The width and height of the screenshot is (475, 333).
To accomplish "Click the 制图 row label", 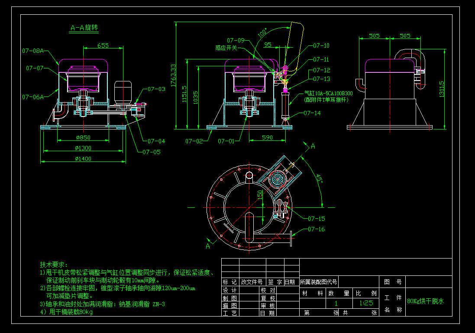I will click(230, 298).
